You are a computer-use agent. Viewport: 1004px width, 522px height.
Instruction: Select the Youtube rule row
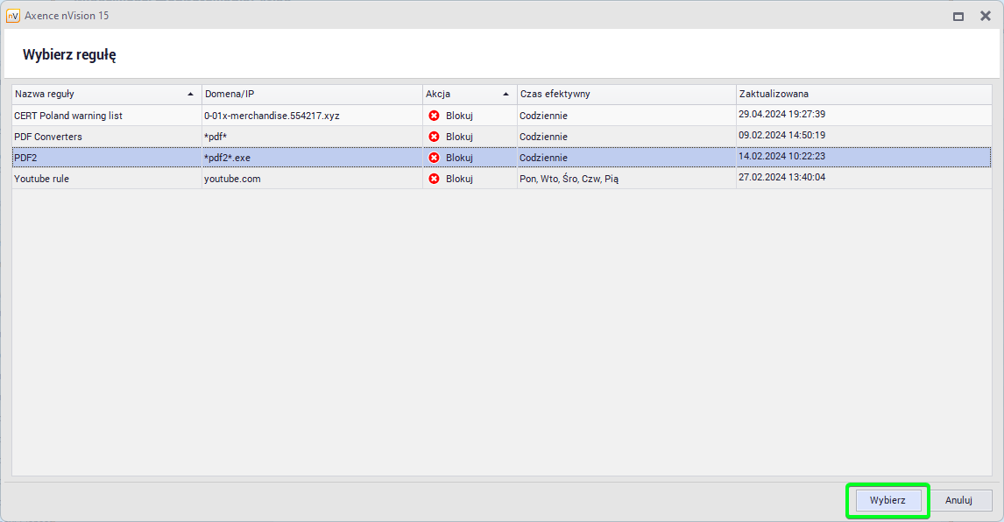[42, 179]
